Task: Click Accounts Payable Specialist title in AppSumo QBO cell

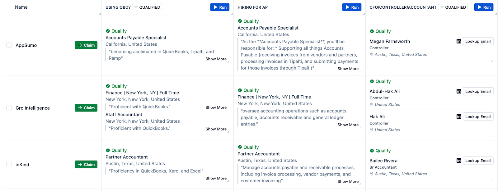Action: point(136,38)
